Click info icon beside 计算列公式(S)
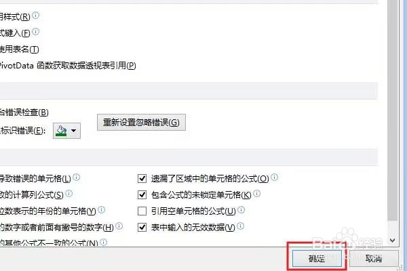This screenshot has width=407, height=271. click(x=69, y=194)
